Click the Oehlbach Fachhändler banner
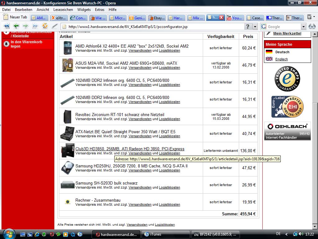 (287, 131)
